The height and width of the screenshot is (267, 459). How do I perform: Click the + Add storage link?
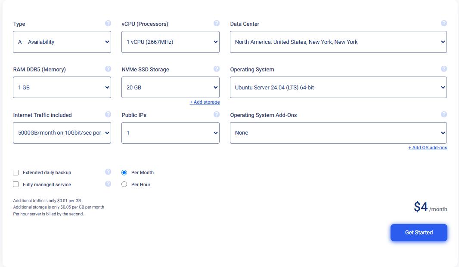point(205,102)
